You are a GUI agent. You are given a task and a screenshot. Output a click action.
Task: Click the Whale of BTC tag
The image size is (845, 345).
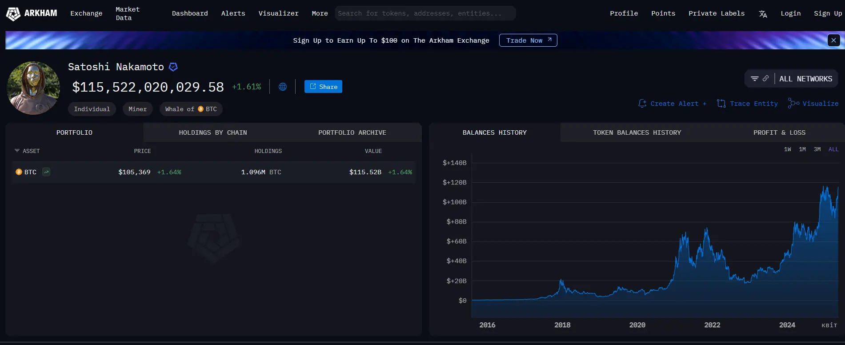coord(191,109)
